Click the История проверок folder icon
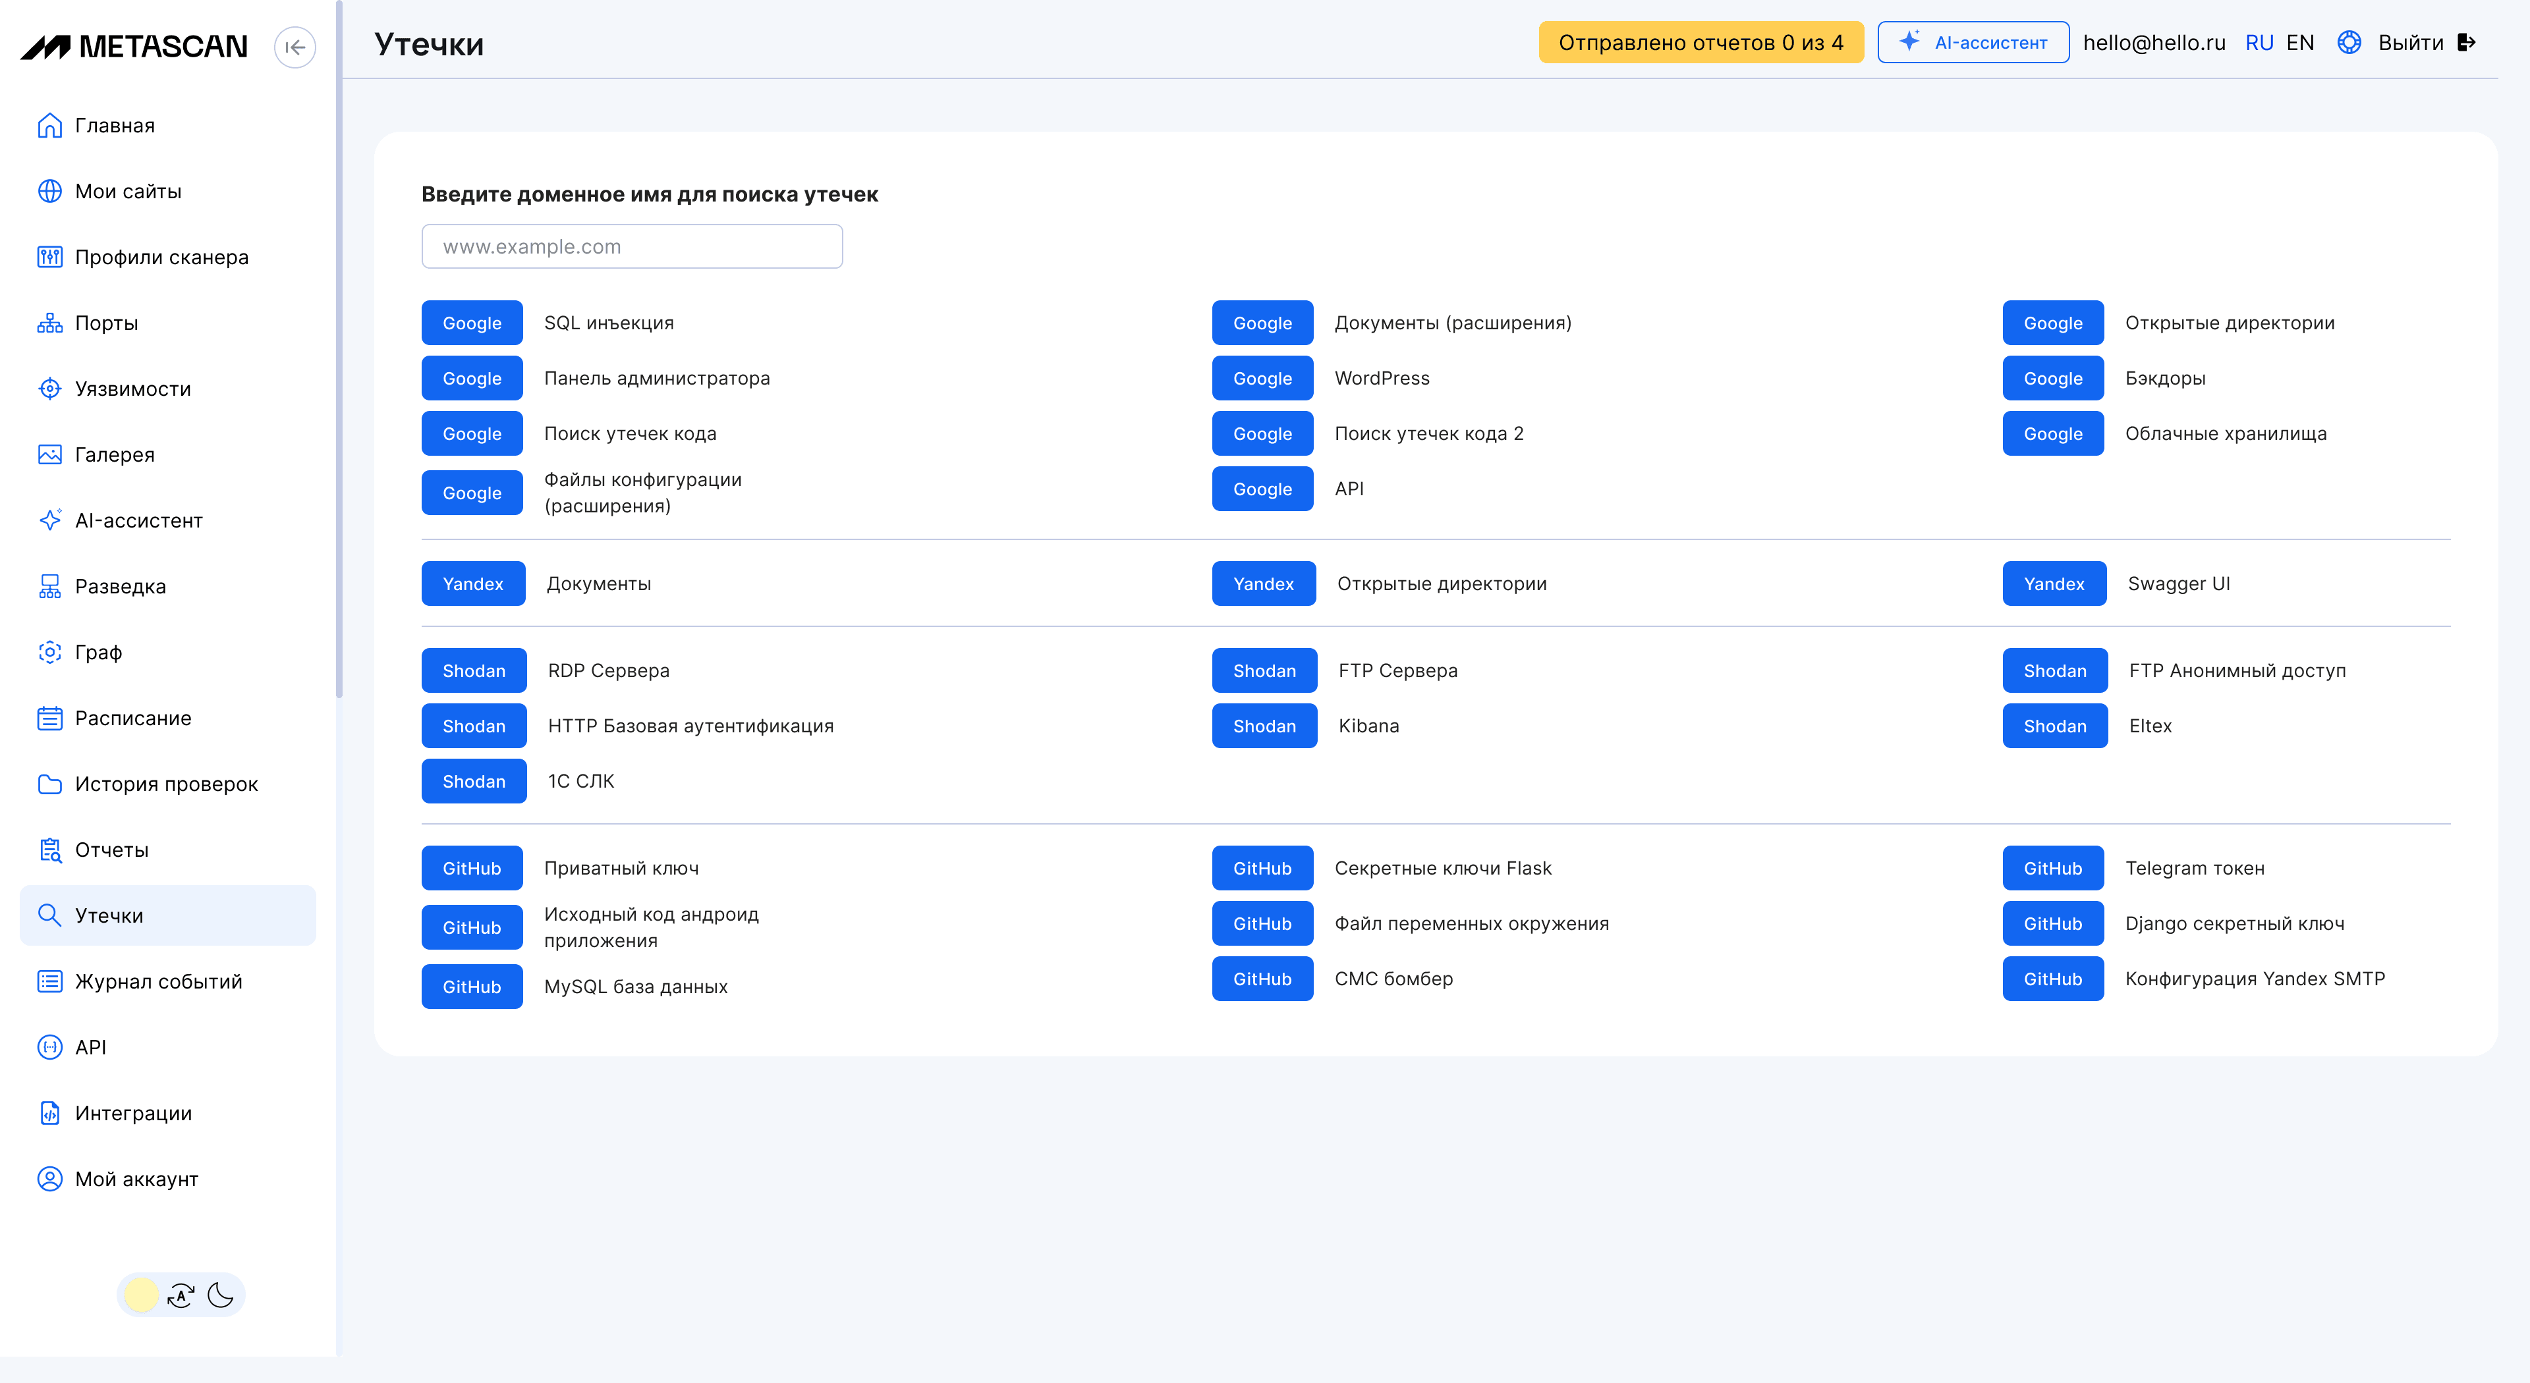This screenshot has height=1383, width=2530. pyautogui.click(x=49, y=783)
